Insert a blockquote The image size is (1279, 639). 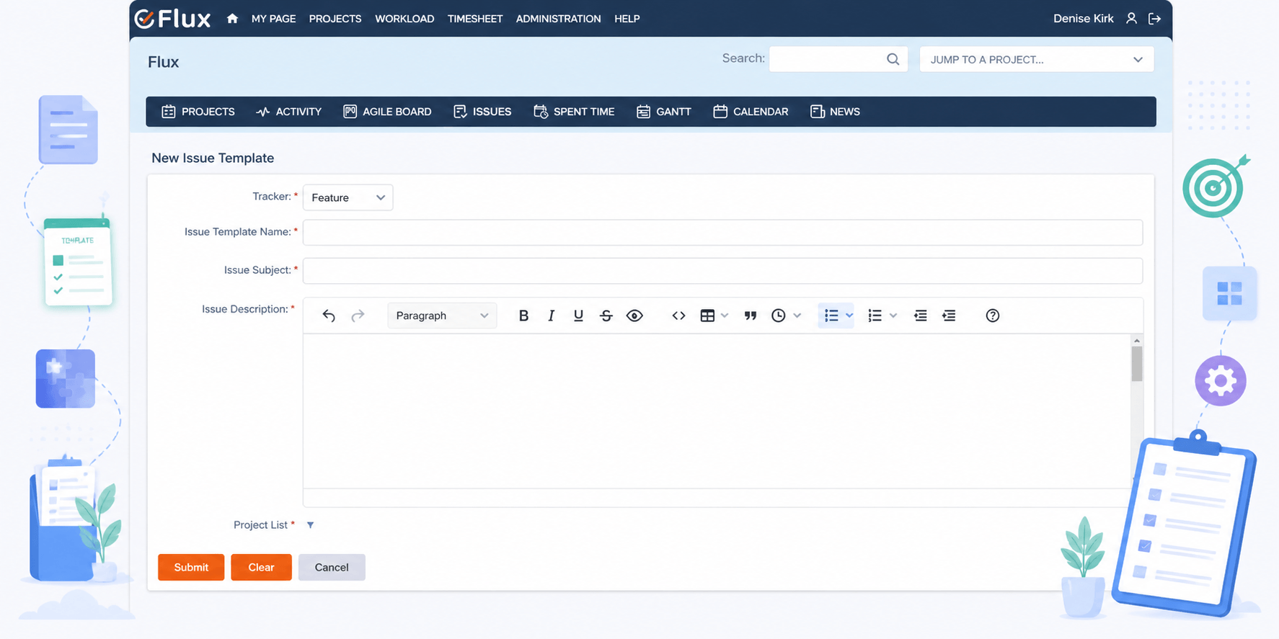tap(751, 316)
